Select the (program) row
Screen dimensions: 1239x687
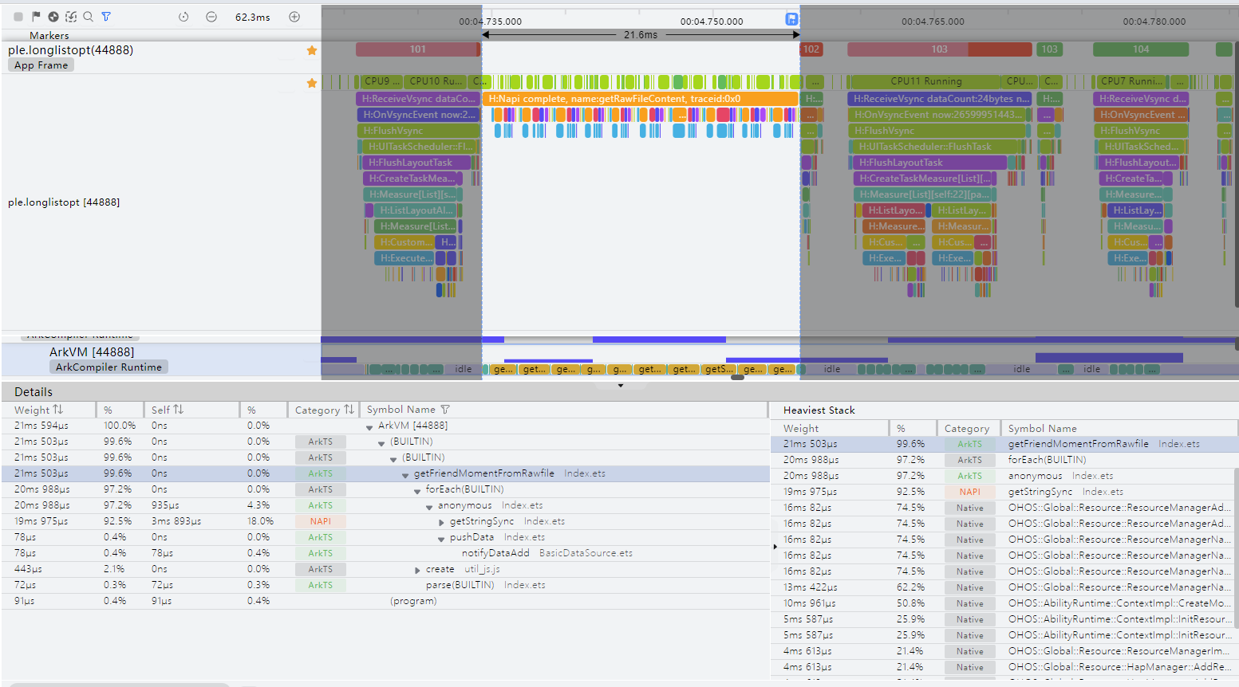point(385,601)
